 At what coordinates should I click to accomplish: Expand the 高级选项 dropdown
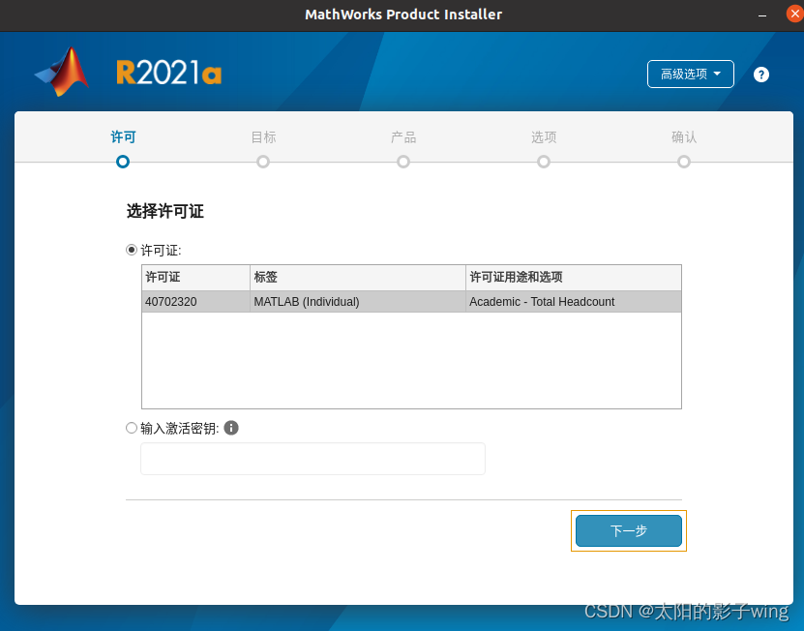coord(690,75)
